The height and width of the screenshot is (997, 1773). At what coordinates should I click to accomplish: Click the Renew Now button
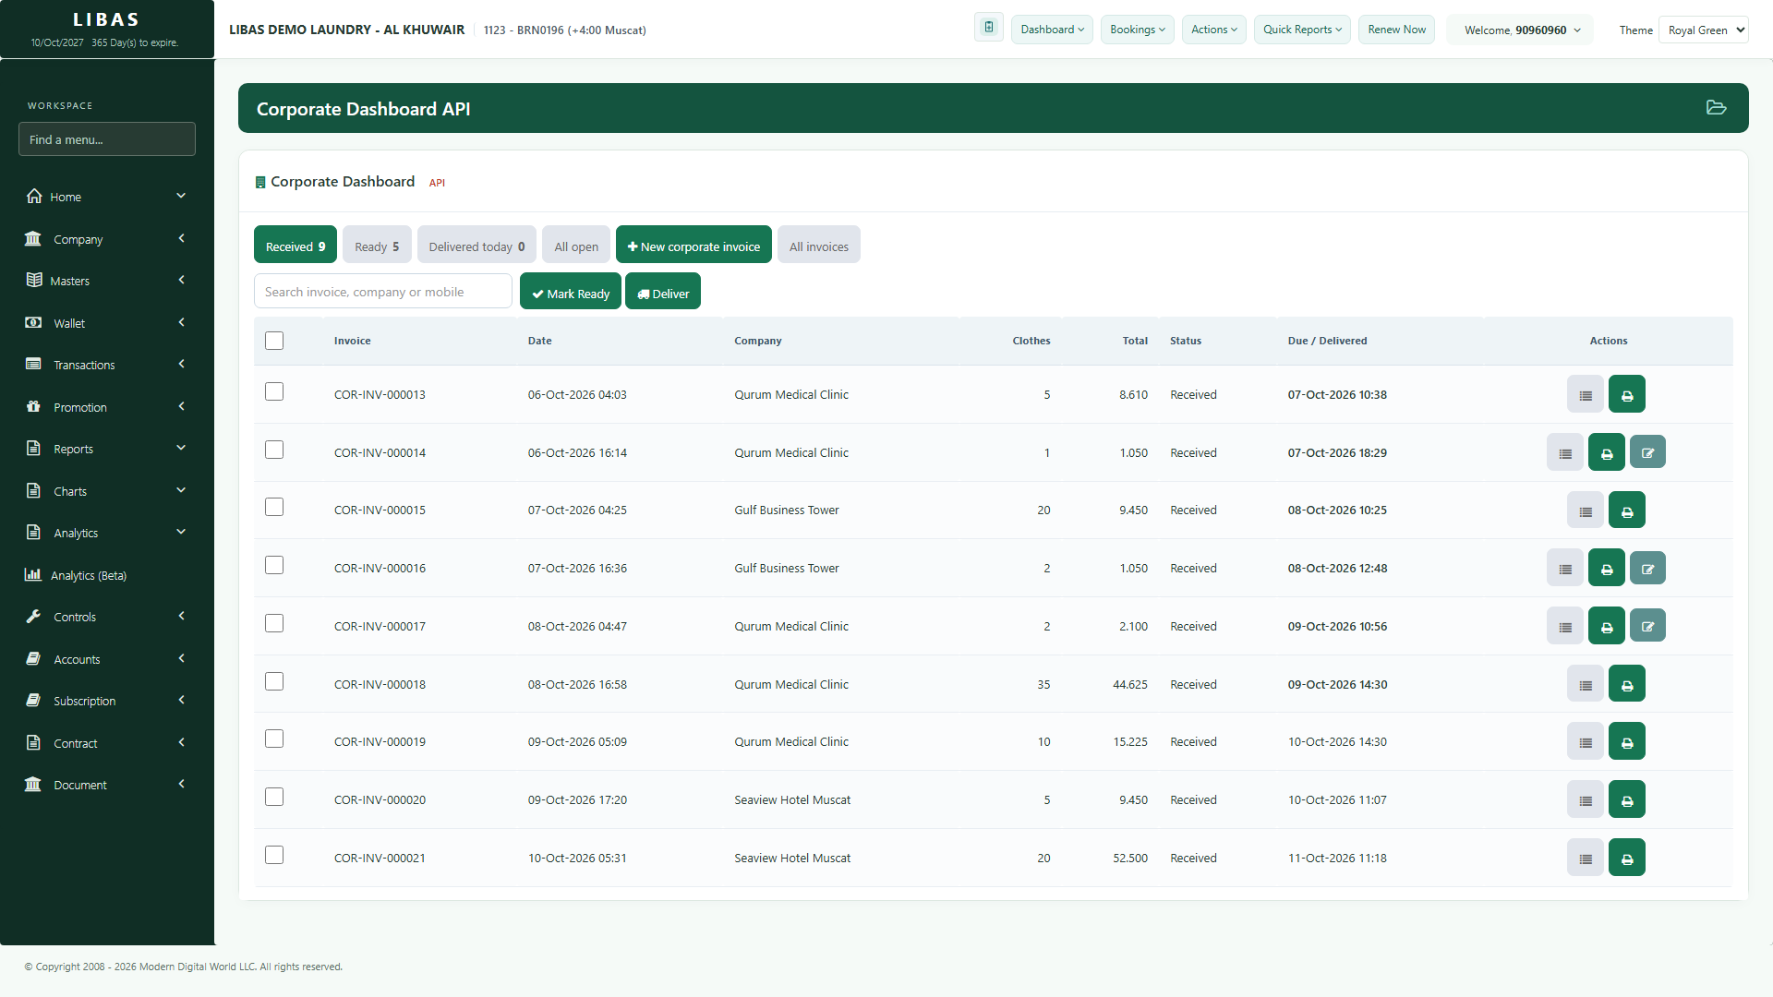tap(1396, 30)
